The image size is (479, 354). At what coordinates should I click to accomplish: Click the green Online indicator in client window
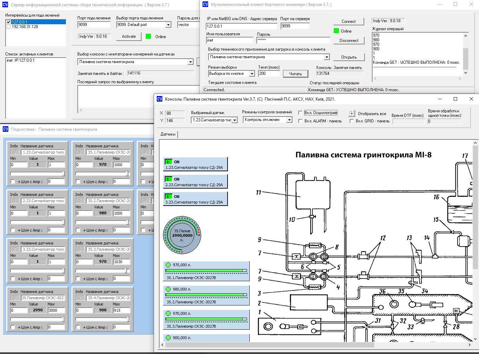pyautogui.click(x=336, y=31)
